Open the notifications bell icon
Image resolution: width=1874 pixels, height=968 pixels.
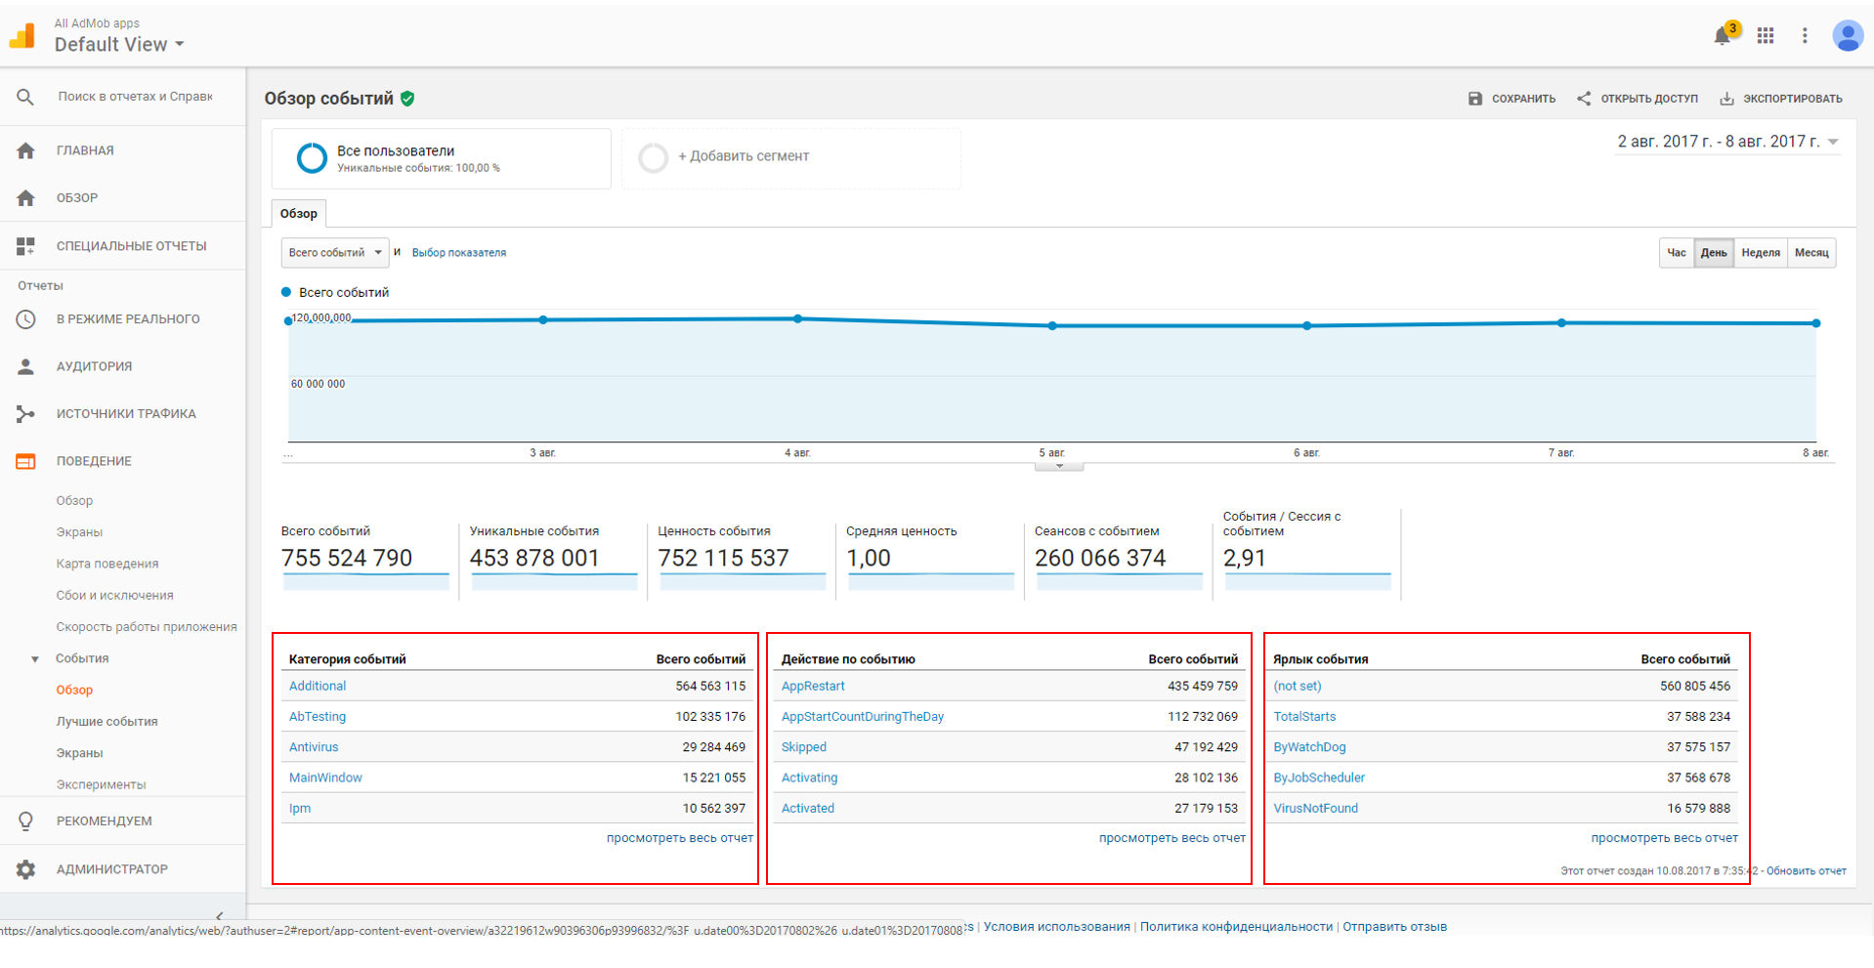pyautogui.click(x=1722, y=36)
